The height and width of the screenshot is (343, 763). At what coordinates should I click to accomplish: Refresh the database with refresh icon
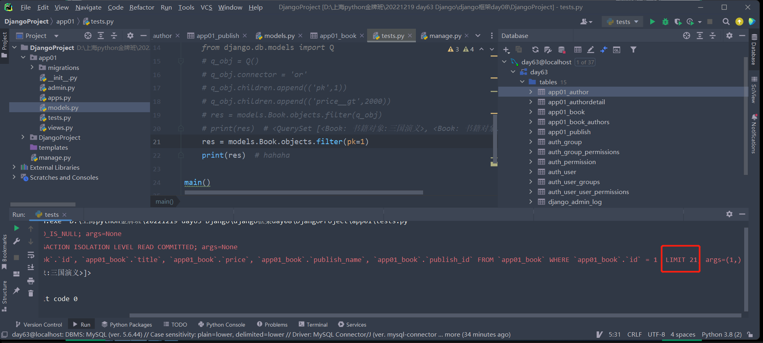coord(535,50)
